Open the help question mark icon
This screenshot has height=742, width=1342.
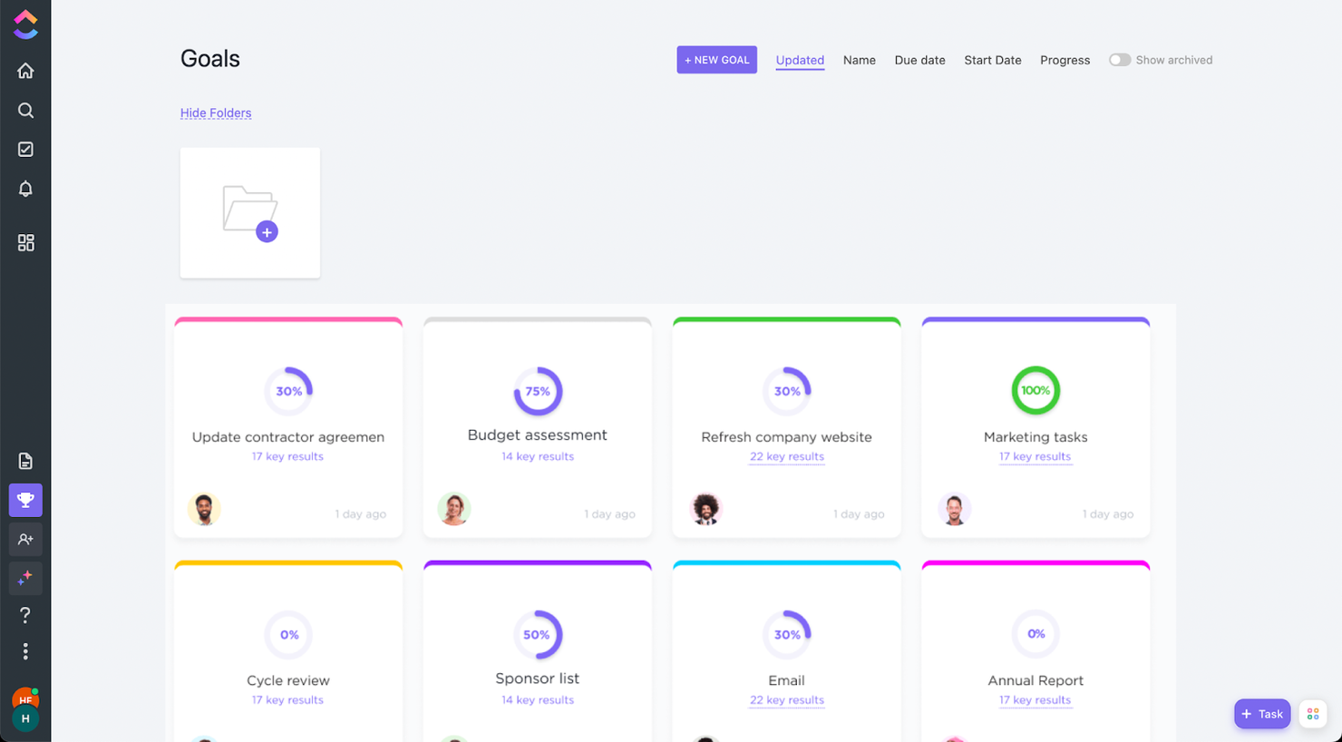(25, 615)
